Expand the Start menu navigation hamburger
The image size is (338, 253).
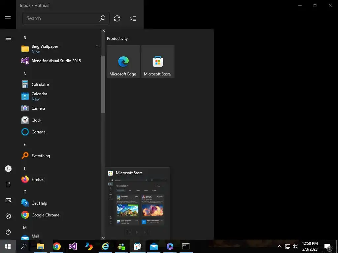pos(8,38)
